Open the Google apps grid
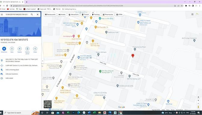Screen dimensions: 202x115 [192, 14]
